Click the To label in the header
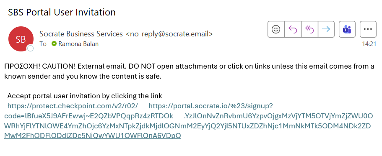Image resolution: width=382 pixels, height=156 pixels. (x=43, y=44)
